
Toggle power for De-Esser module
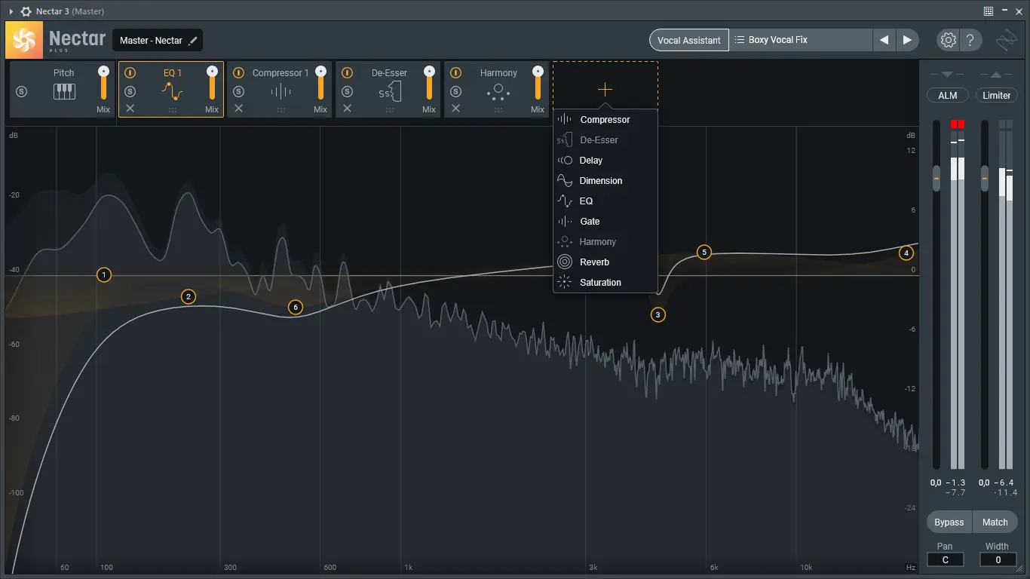(x=347, y=73)
